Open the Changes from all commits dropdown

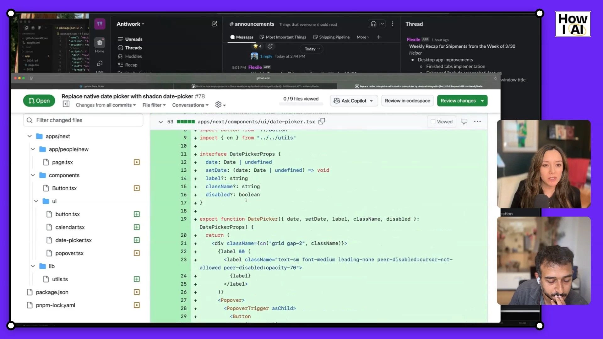click(x=106, y=105)
